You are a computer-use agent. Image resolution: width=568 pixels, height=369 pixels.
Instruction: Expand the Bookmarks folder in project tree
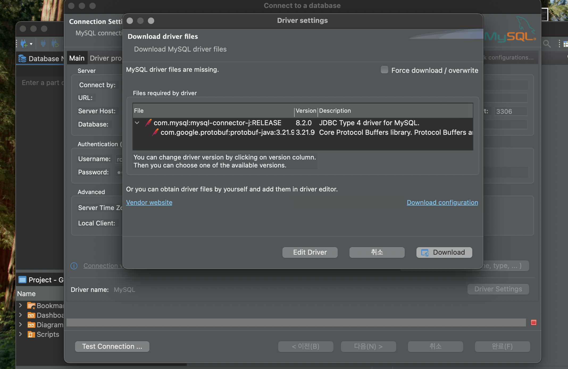point(20,305)
